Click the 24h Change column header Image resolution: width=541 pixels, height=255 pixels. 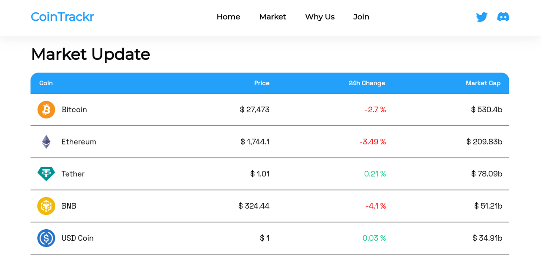[x=366, y=83]
